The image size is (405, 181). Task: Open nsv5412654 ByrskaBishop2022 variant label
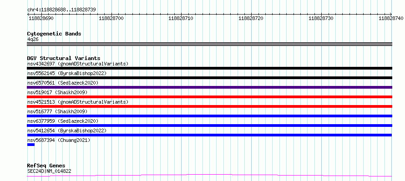(x=67, y=131)
